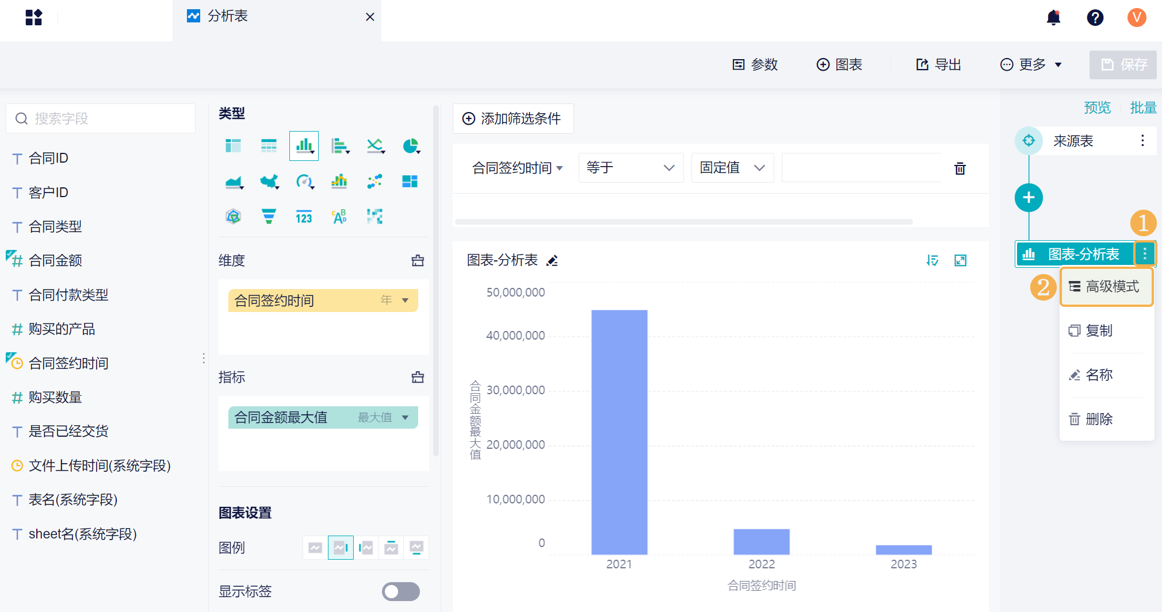Click the filter area horizontal scrollbar
This screenshot has width=1162, height=612.
pyautogui.click(x=684, y=222)
